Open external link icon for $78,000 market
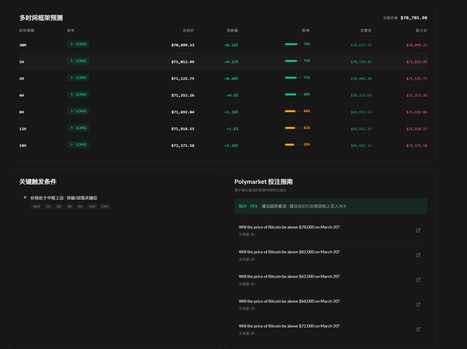 tap(418, 230)
